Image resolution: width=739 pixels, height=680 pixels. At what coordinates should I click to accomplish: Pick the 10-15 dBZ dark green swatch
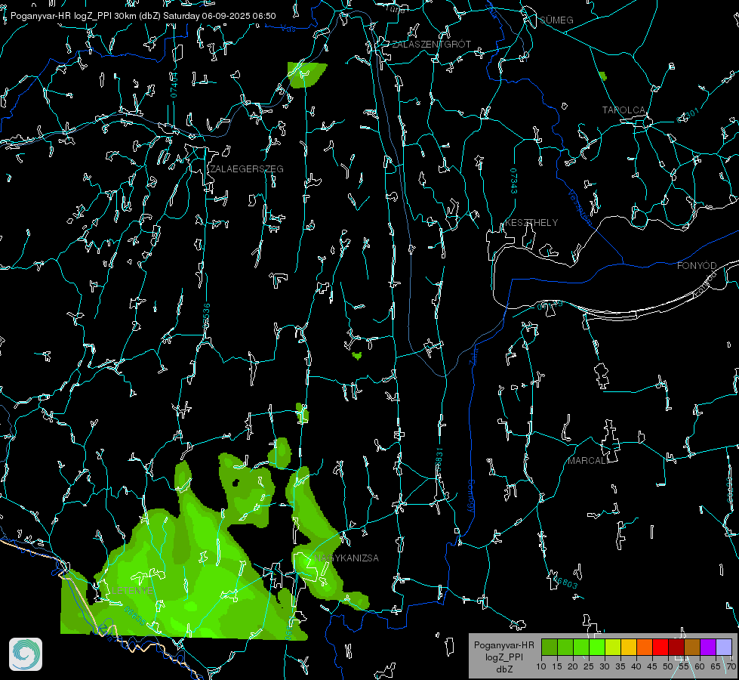tap(550, 647)
